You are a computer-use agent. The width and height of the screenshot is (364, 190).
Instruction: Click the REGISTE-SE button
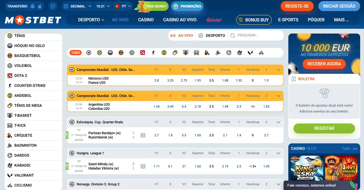coord(297,6)
